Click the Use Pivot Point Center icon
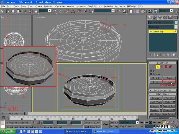Viewport: 179px width, 134px height. tap(54, 11)
